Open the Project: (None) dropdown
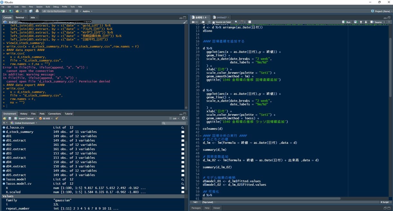This screenshot has height=211, width=393. click(381, 11)
